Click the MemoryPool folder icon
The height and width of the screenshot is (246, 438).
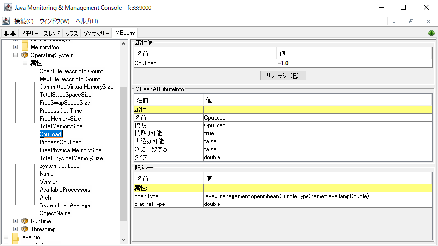coord(25,47)
